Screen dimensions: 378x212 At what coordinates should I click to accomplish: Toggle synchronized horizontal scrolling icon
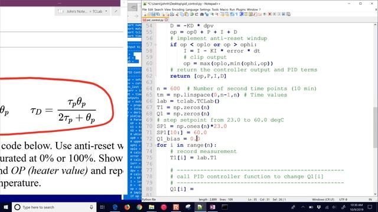pos(227,14)
